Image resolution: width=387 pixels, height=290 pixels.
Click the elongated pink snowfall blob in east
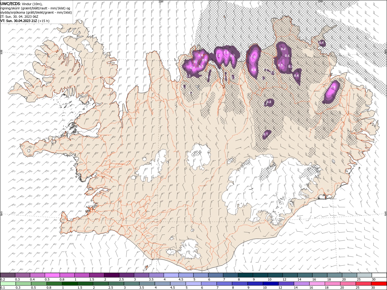[331, 92]
